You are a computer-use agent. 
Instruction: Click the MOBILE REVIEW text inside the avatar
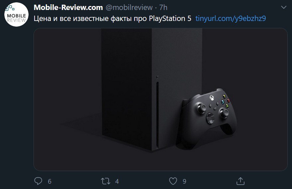coord(16,18)
